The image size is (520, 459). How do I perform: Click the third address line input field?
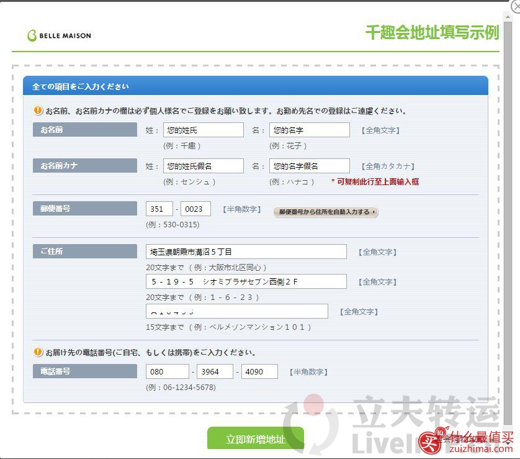[x=237, y=311]
